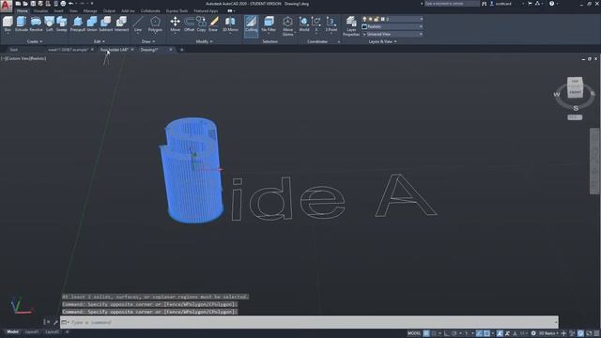Open Layer Properties manager
The image size is (601, 338).
351,26
